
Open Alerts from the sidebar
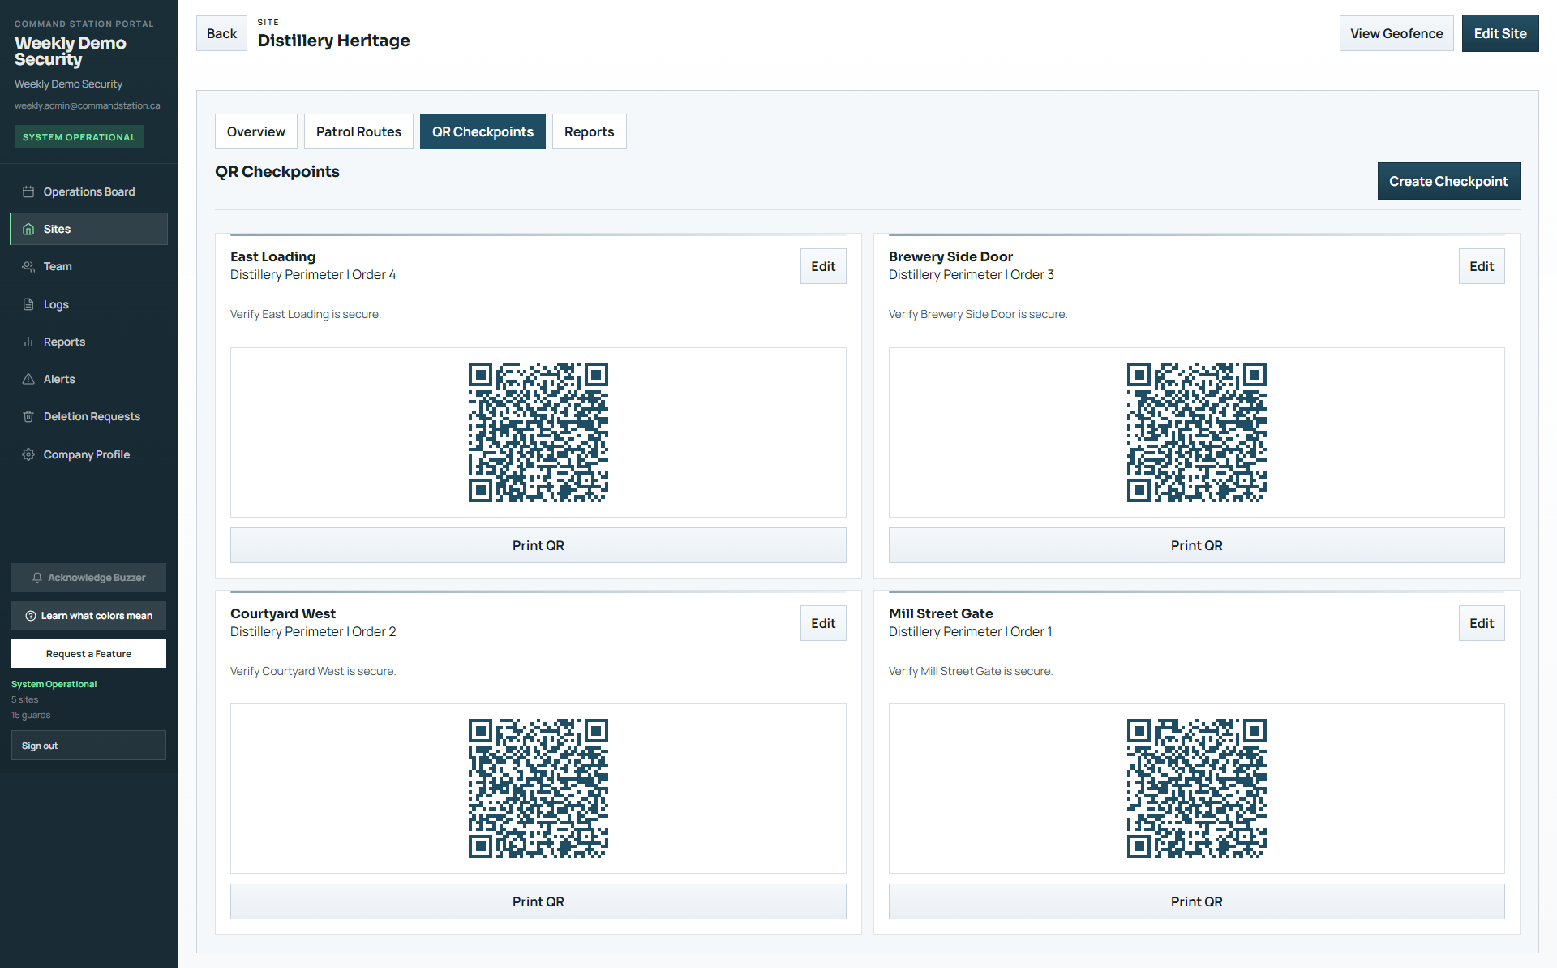[89, 379]
